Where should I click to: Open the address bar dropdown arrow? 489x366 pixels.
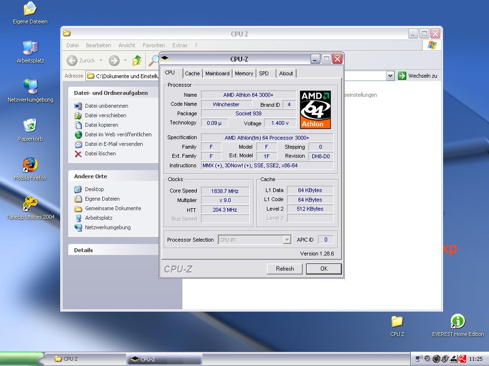click(x=390, y=76)
